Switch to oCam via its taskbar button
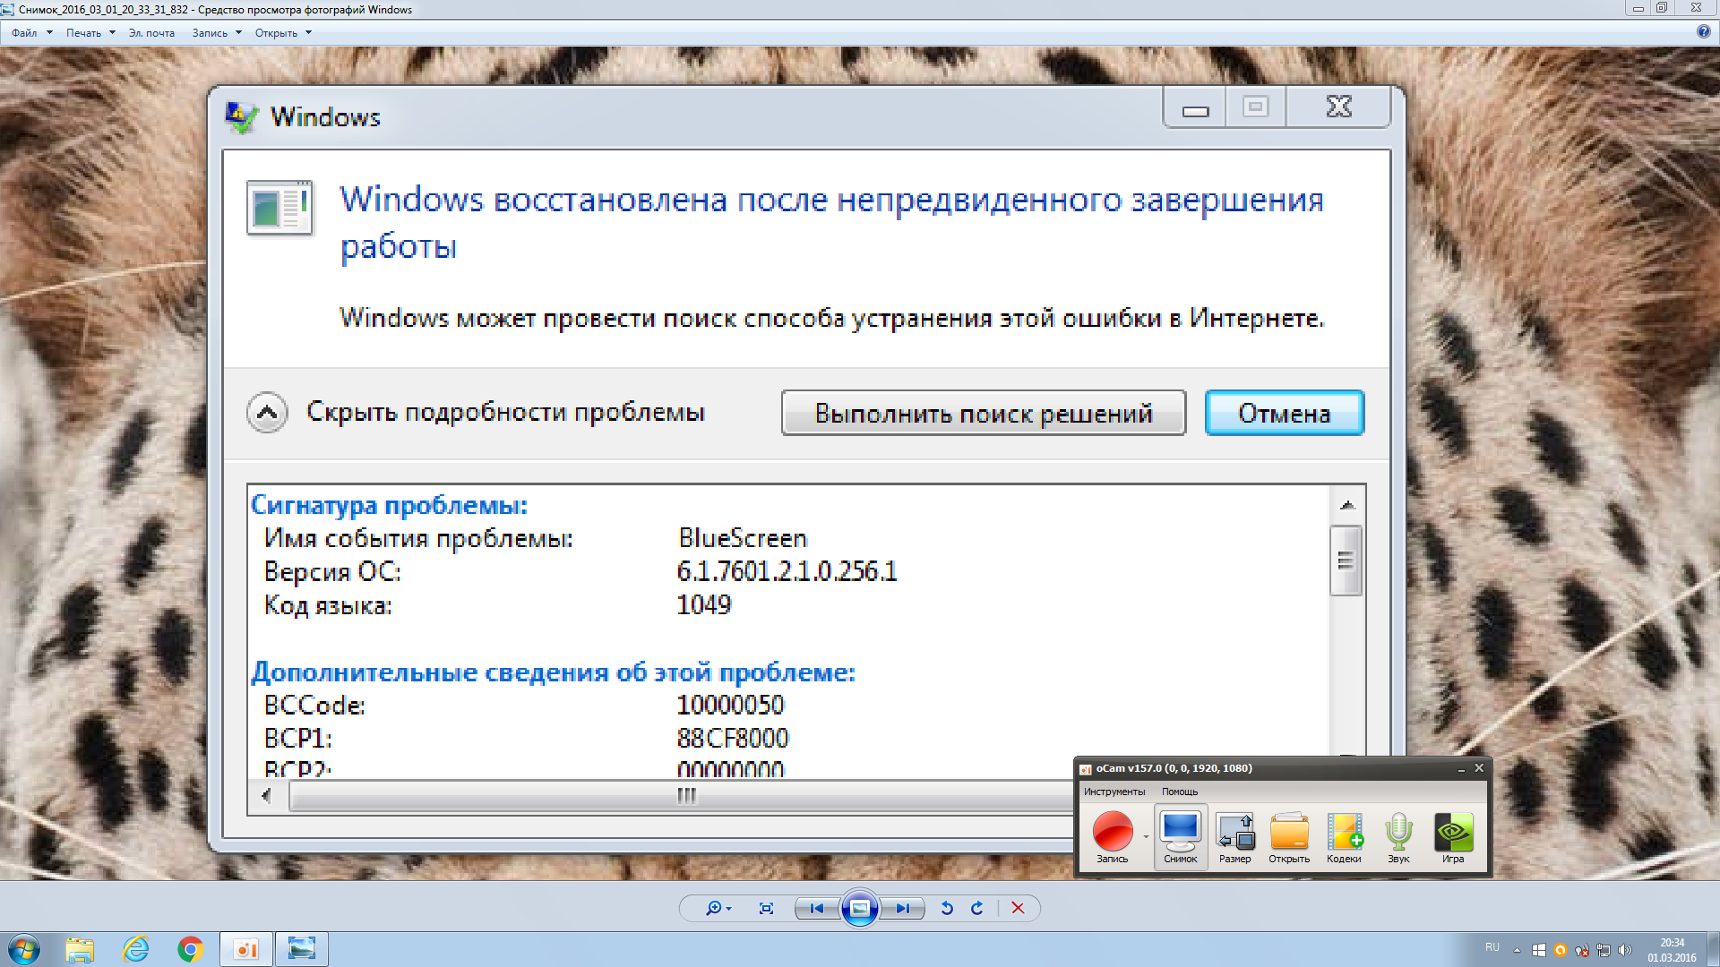 pyautogui.click(x=246, y=949)
